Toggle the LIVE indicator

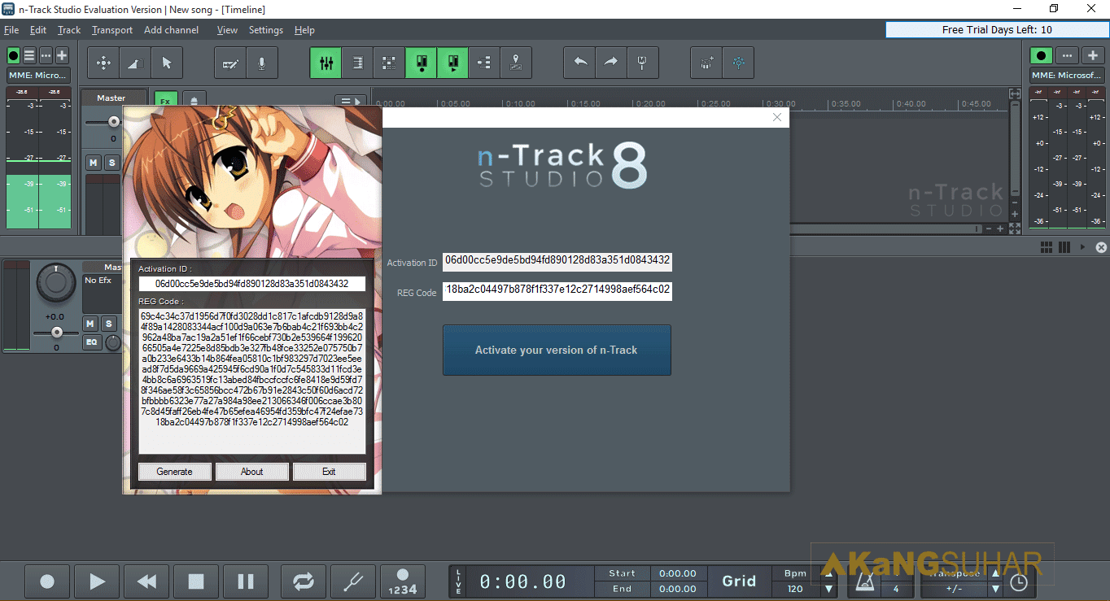[459, 581]
